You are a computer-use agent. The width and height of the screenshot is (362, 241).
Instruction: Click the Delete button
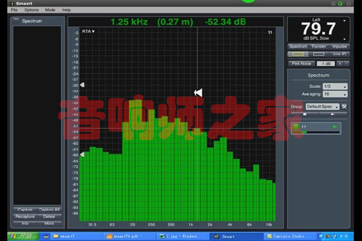pyautogui.click(x=49, y=216)
